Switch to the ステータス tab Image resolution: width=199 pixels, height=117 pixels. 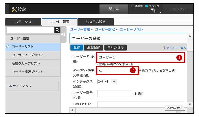(23, 22)
